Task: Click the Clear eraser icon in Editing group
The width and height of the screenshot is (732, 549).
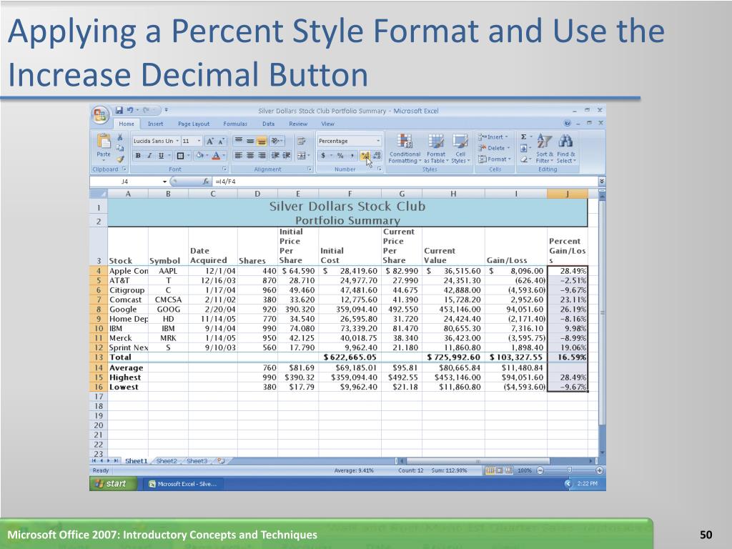Action: [525, 159]
